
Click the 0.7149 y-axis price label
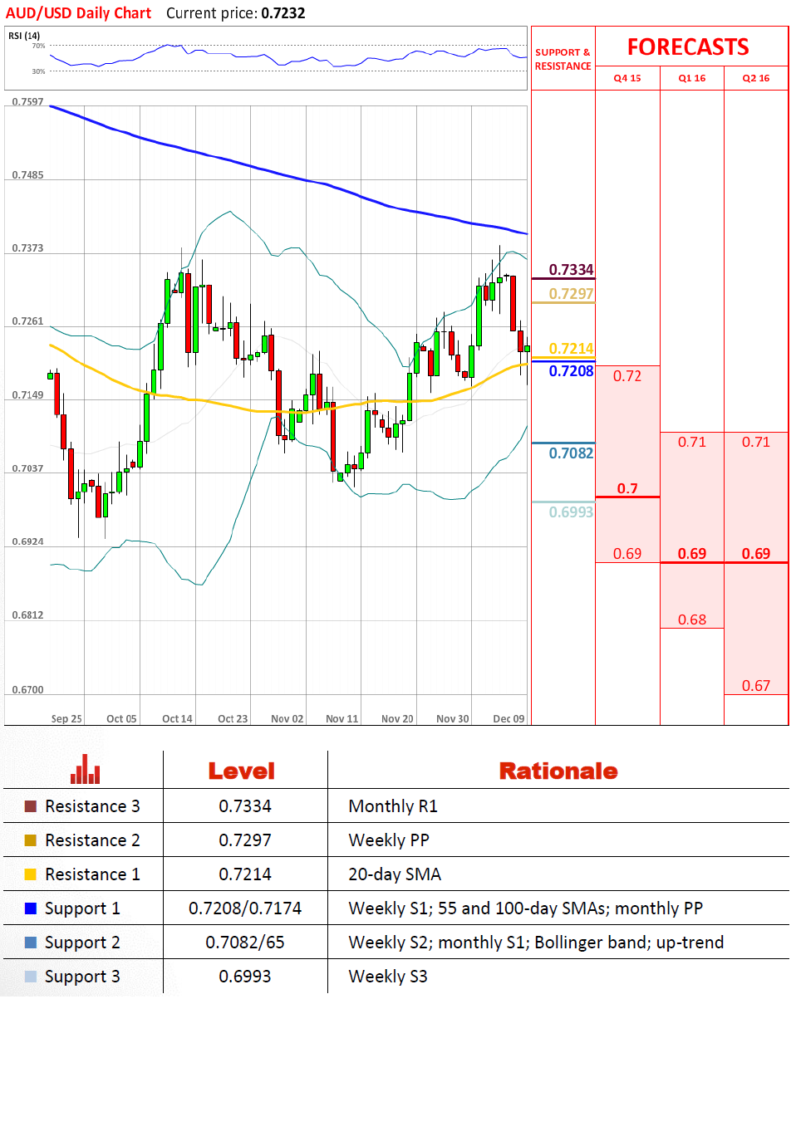pyautogui.click(x=27, y=395)
